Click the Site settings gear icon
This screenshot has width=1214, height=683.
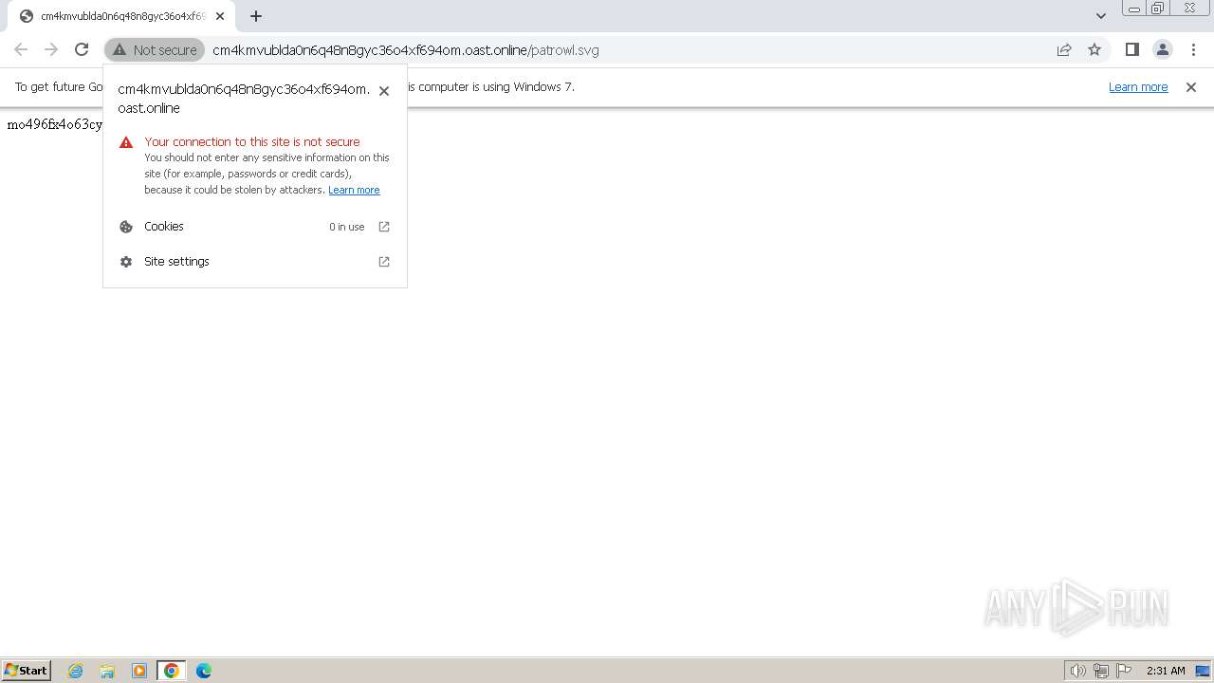point(126,262)
